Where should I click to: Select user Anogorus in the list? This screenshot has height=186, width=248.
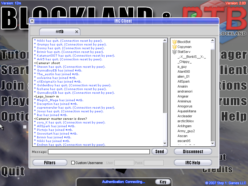click(185, 106)
